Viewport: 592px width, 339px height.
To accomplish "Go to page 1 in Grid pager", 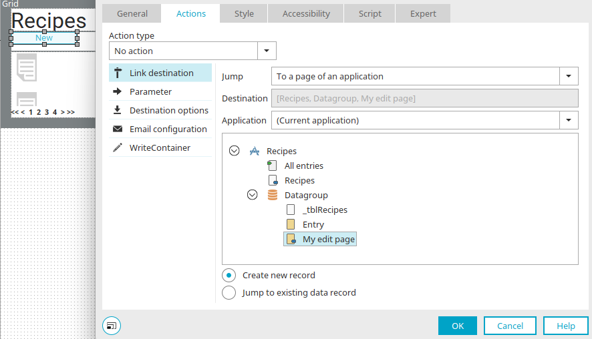I will pyautogui.click(x=31, y=112).
